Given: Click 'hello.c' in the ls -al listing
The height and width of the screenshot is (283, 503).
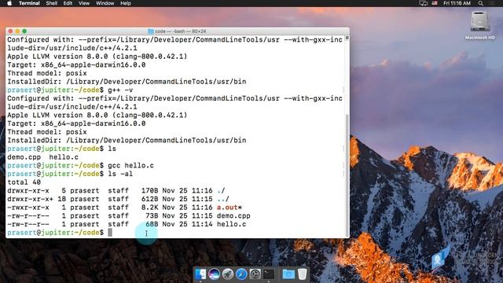Looking at the screenshot, I should click(x=231, y=224).
